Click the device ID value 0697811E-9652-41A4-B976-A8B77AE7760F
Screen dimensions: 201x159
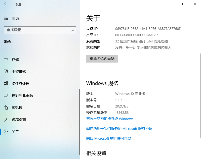point(148,29)
